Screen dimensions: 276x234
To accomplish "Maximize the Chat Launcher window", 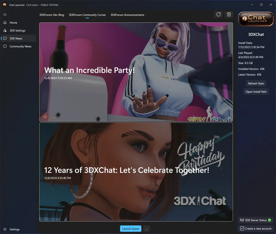I will [x=261, y=5].
